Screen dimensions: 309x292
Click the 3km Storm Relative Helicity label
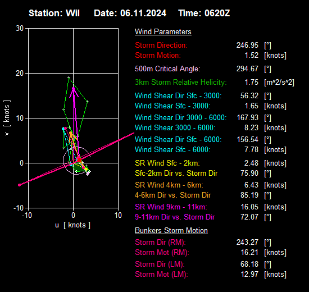181,82
